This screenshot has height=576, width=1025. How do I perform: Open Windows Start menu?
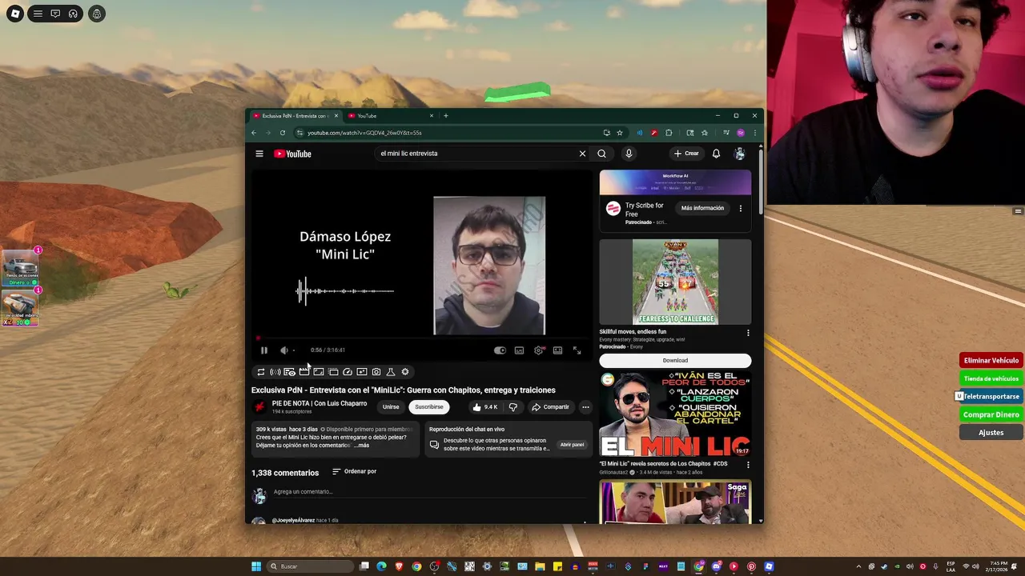256,566
